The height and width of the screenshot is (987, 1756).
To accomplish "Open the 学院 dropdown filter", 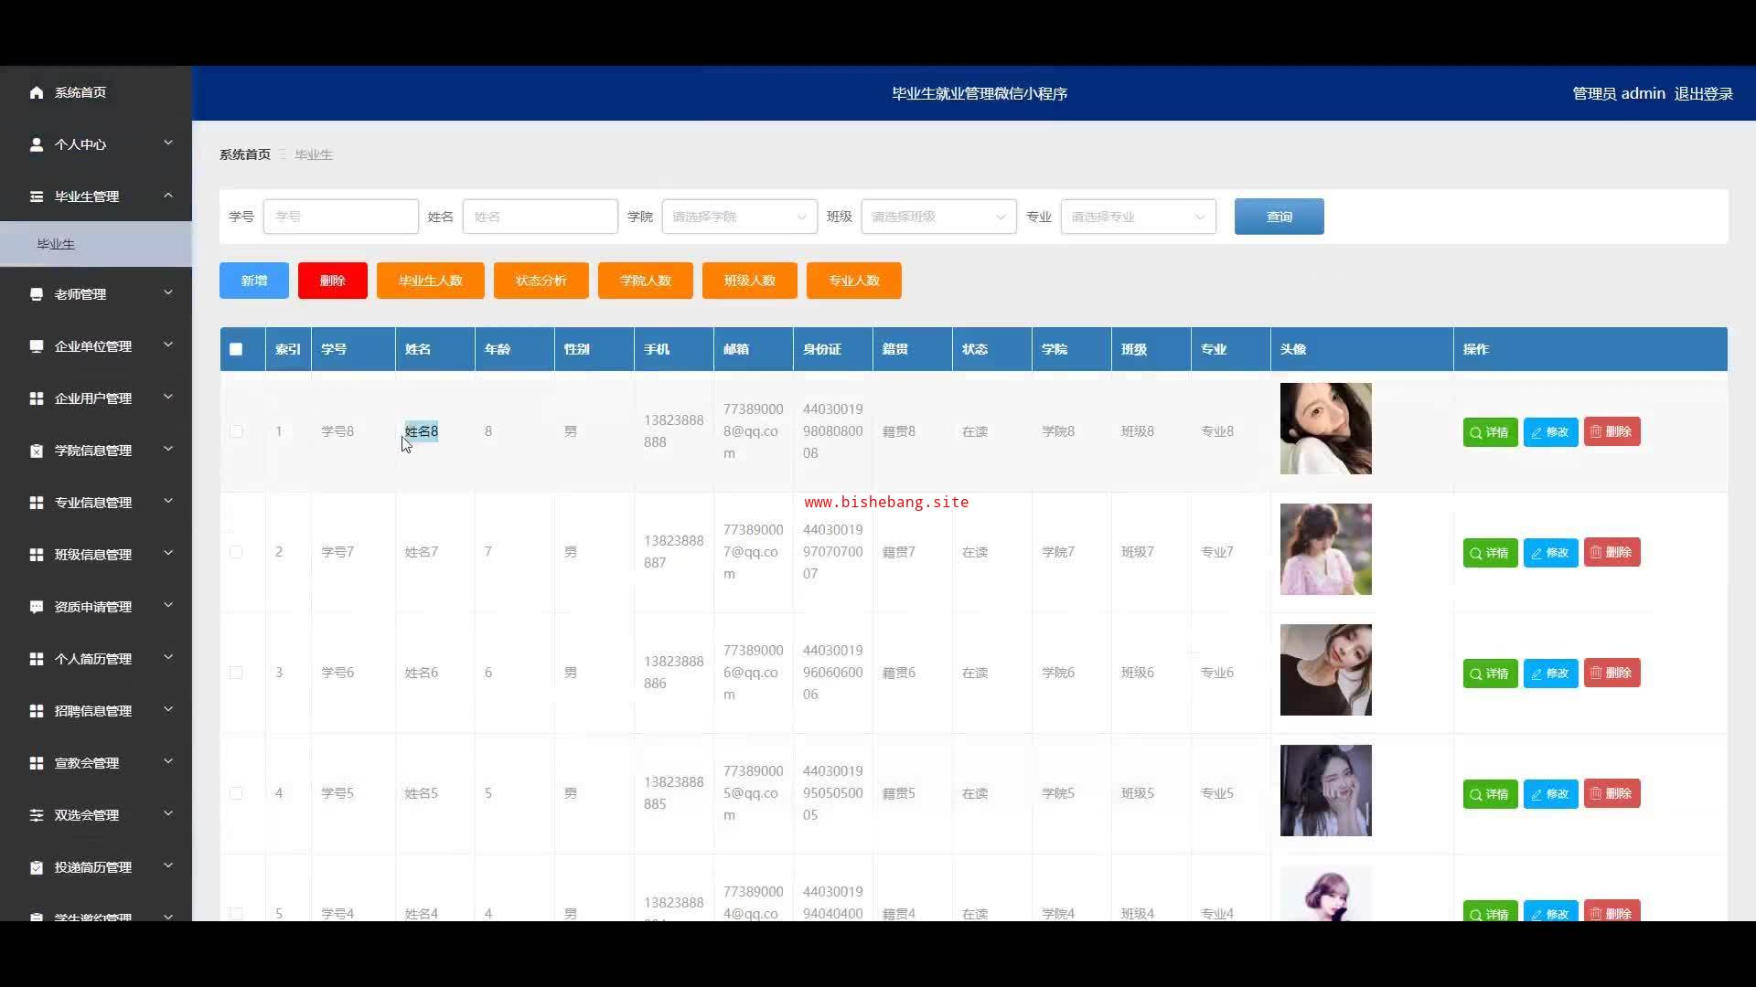I will click(x=739, y=217).
